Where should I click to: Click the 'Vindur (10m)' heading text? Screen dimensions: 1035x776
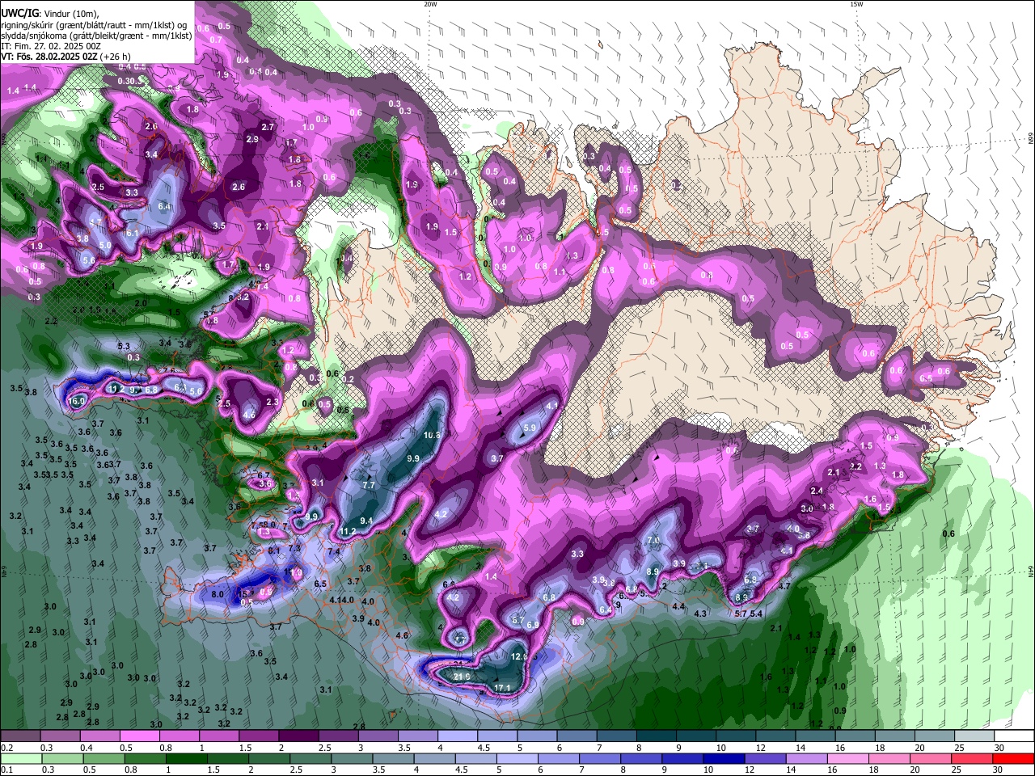pos(70,14)
